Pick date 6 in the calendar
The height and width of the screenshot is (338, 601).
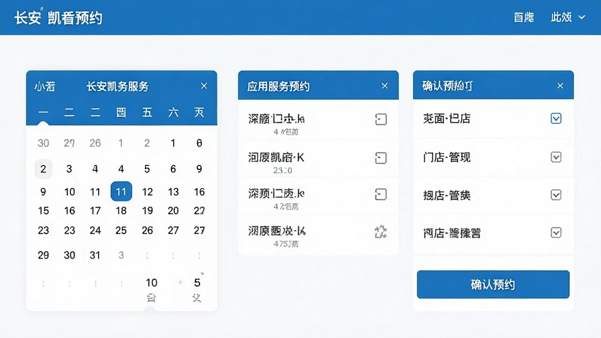173,169
